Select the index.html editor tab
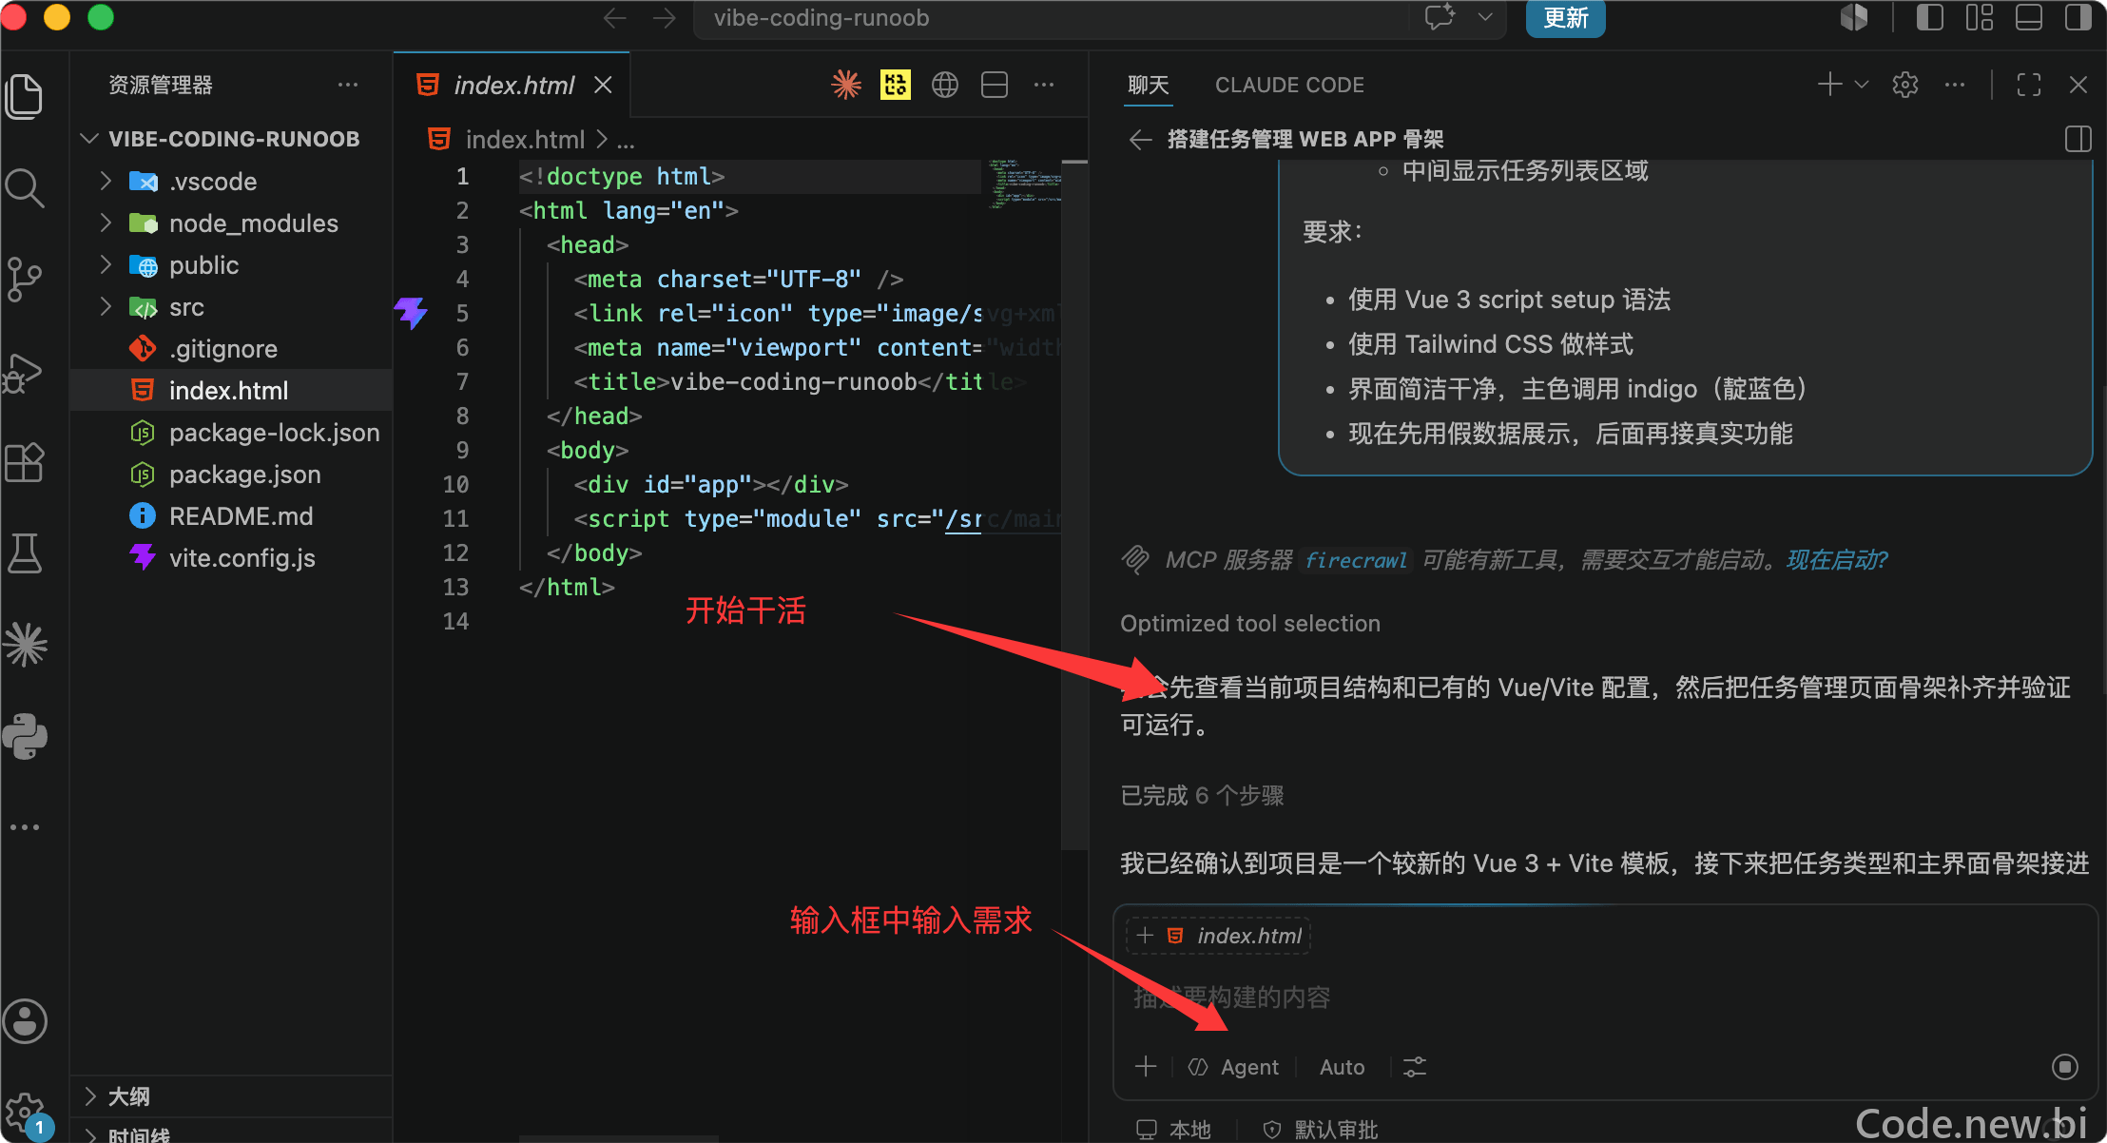The image size is (2107, 1143). click(x=512, y=86)
